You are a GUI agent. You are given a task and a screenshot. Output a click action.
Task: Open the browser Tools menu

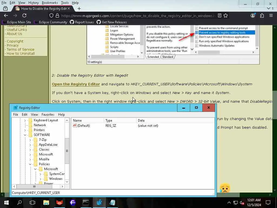(65, 3)
